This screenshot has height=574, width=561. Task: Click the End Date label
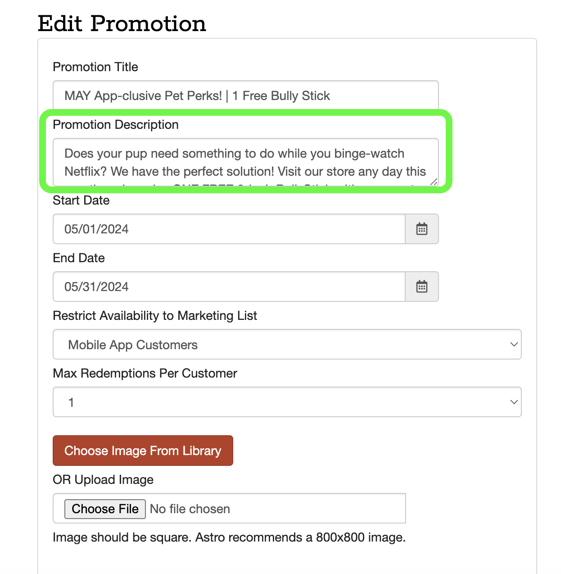(79, 258)
